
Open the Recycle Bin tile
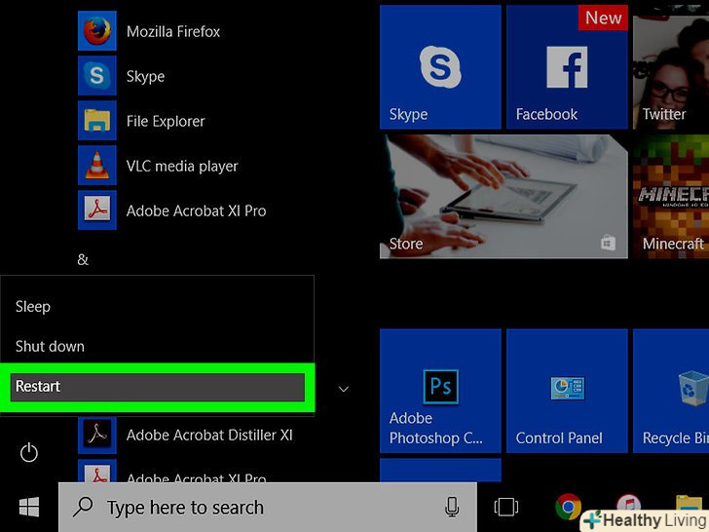pyautogui.click(x=671, y=391)
